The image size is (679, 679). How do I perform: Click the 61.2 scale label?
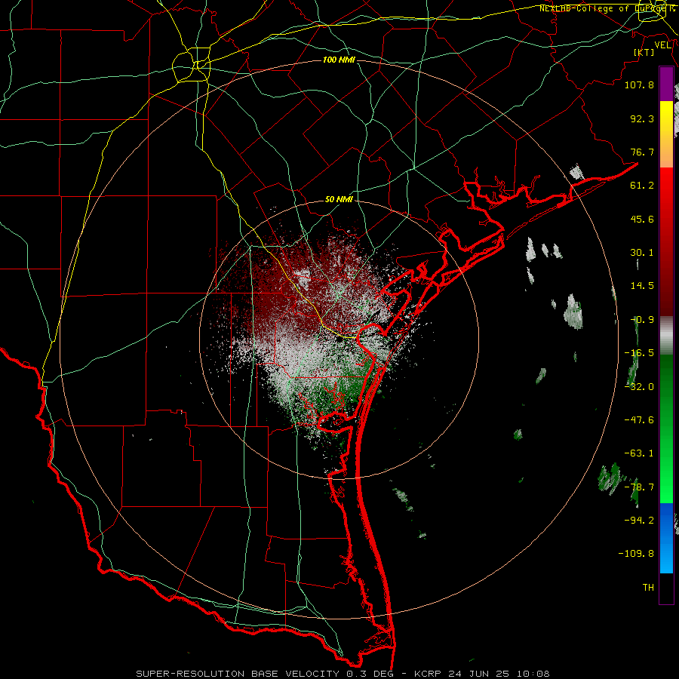[x=642, y=186]
